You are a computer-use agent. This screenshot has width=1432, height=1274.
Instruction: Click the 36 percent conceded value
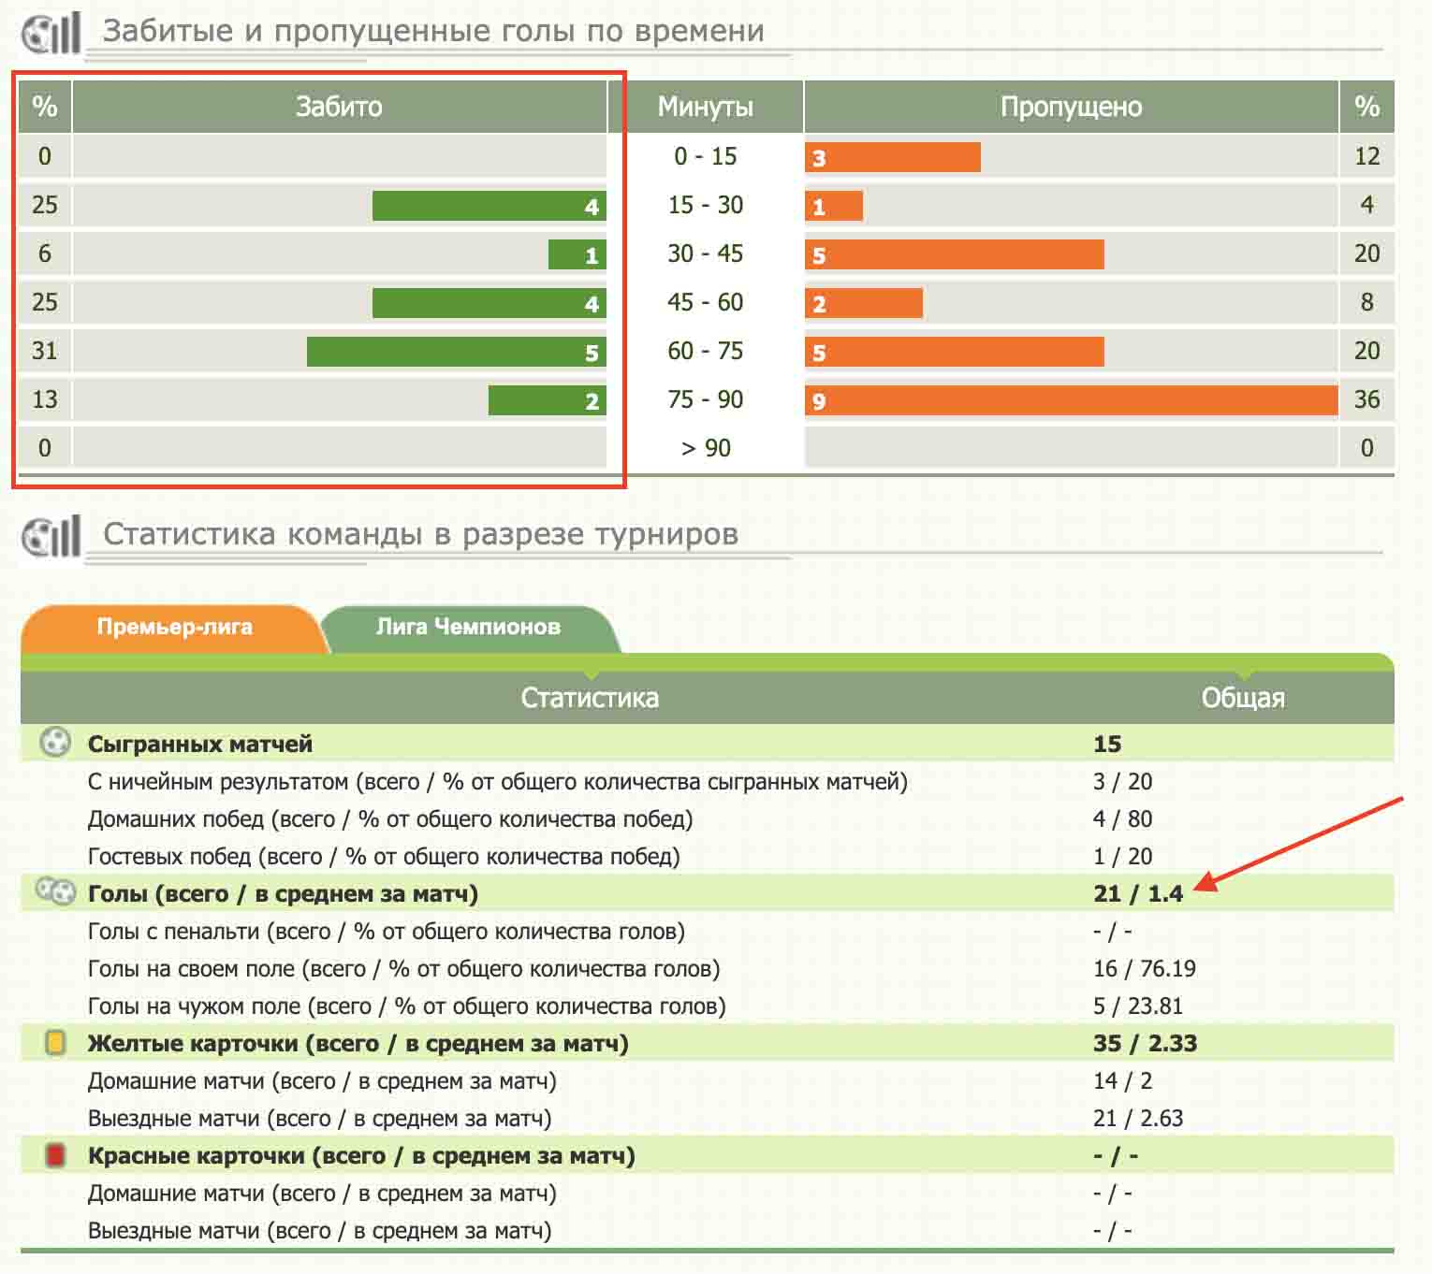[1367, 399]
